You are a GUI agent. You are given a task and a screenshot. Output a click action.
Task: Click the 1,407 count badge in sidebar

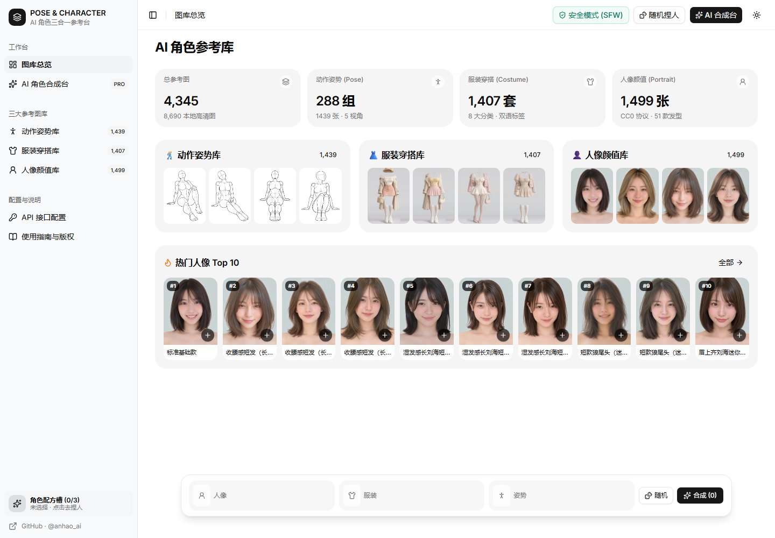pyautogui.click(x=118, y=151)
